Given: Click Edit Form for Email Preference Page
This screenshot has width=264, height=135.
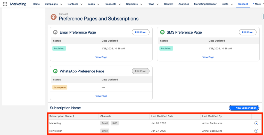Looking at the screenshot, I should point(141,32).
